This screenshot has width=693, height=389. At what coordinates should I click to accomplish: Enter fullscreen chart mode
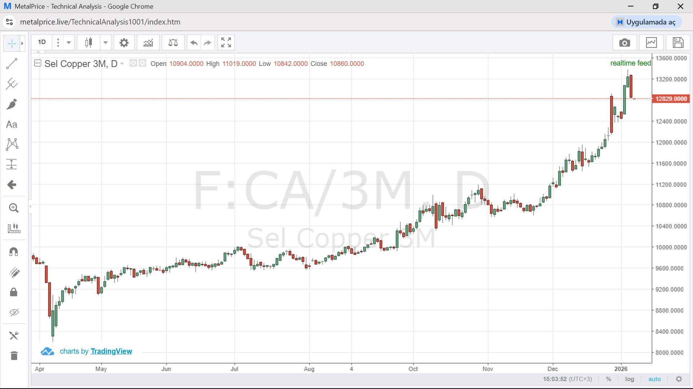click(226, 43)
